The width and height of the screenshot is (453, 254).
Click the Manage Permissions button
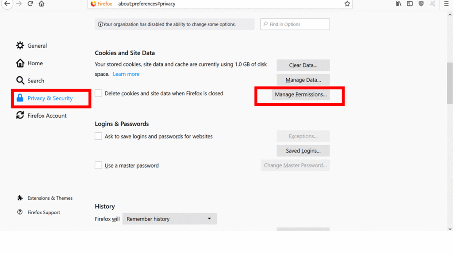pyautogui.click(x=301, y=95)
